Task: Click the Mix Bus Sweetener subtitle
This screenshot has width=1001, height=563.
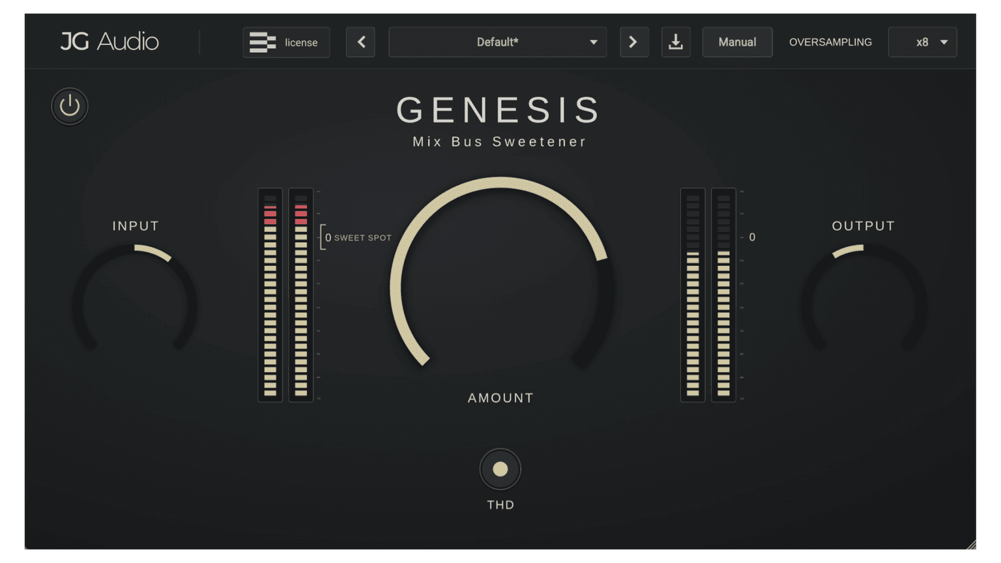Action: [x=500, y=142]
